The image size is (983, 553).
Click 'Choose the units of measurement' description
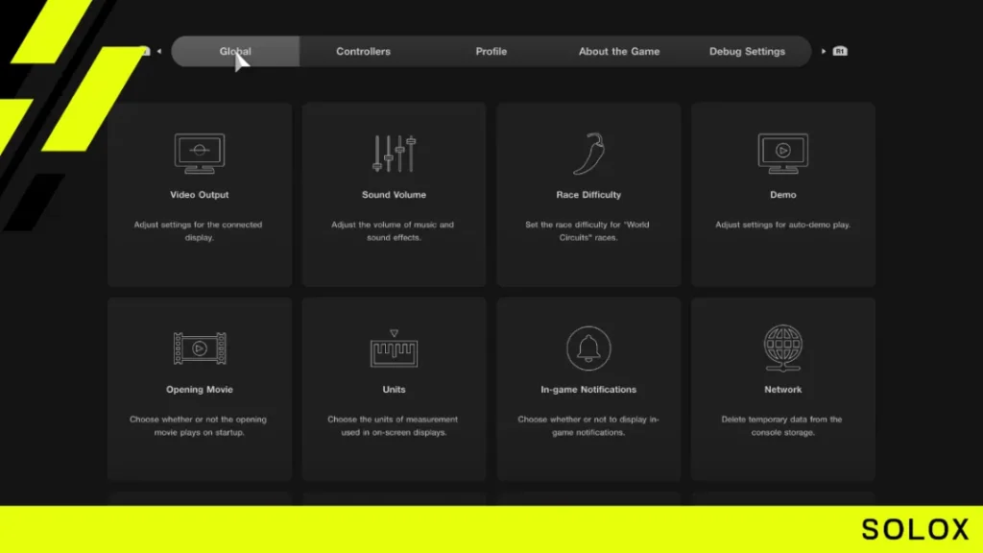[393, 425]
